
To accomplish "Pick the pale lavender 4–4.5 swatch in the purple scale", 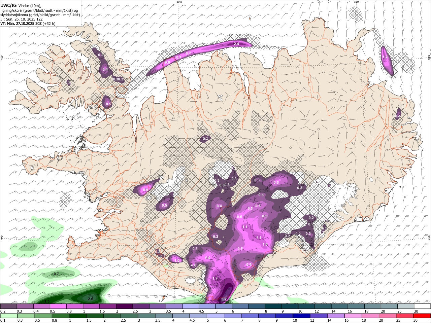I will 190,307.
